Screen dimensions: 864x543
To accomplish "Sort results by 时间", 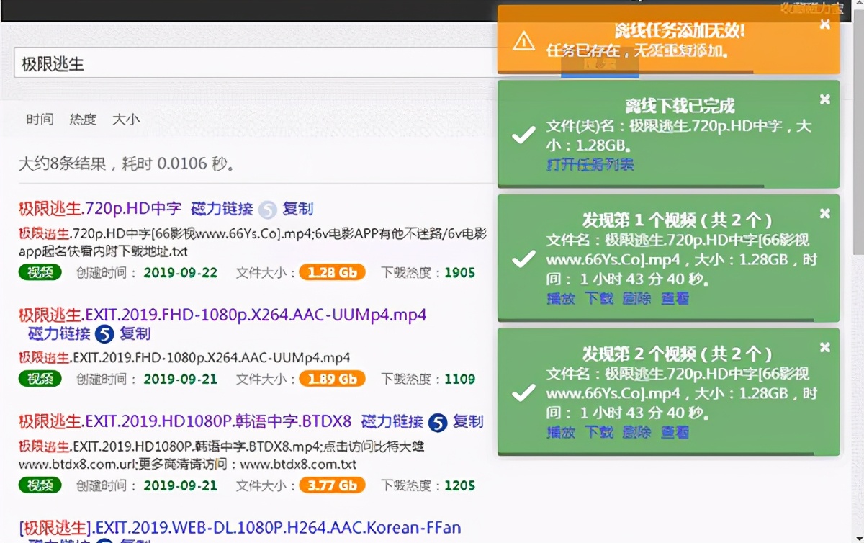I will (x=40, y=120).
